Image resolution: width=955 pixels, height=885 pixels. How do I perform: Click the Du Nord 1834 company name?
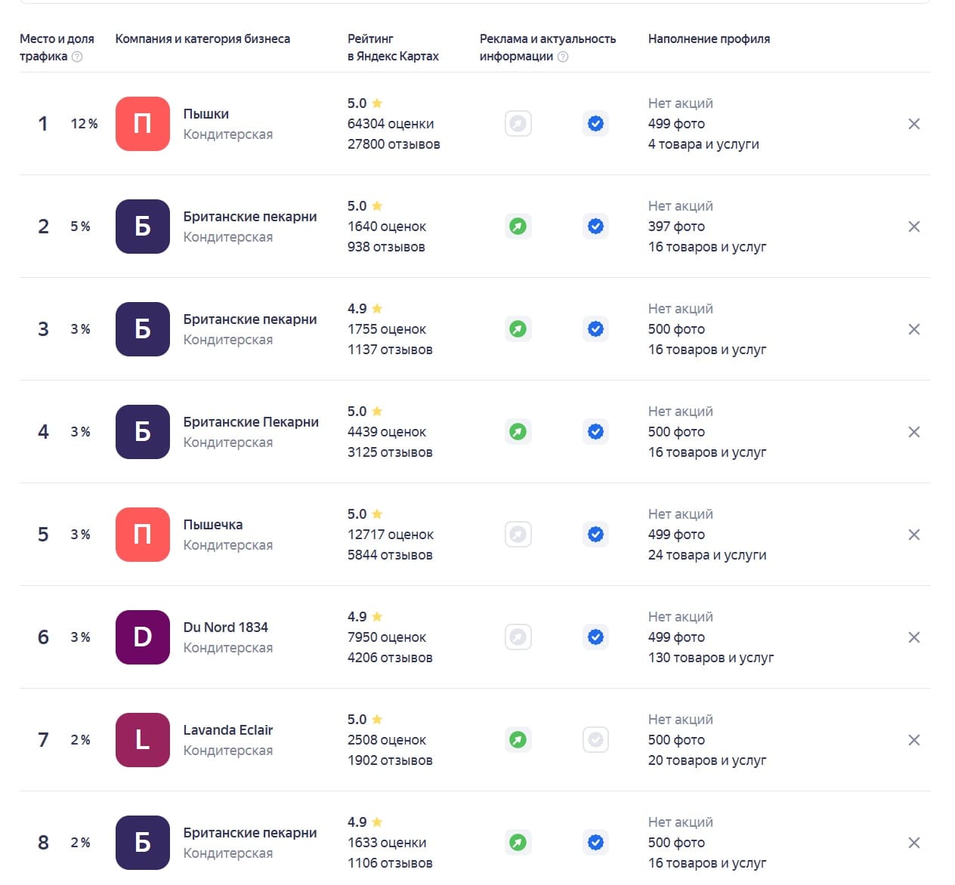tap(225, 628)
